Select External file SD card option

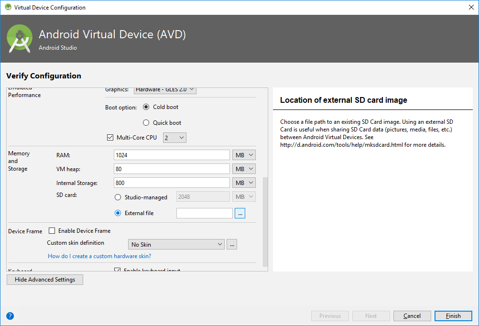118,213
